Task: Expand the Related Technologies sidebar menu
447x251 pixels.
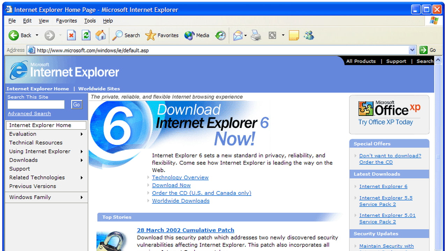Action: tap(46, 177)
